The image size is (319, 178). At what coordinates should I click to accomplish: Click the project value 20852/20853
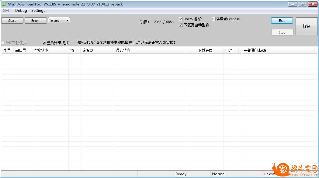click(x=164, y=22)
